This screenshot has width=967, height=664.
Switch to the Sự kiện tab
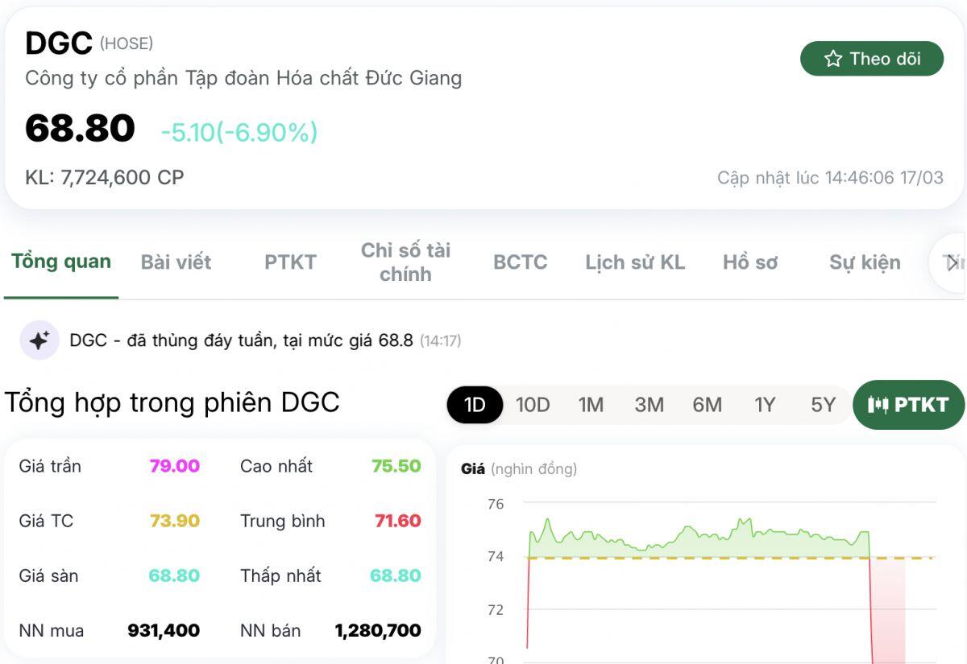[865, 262]
